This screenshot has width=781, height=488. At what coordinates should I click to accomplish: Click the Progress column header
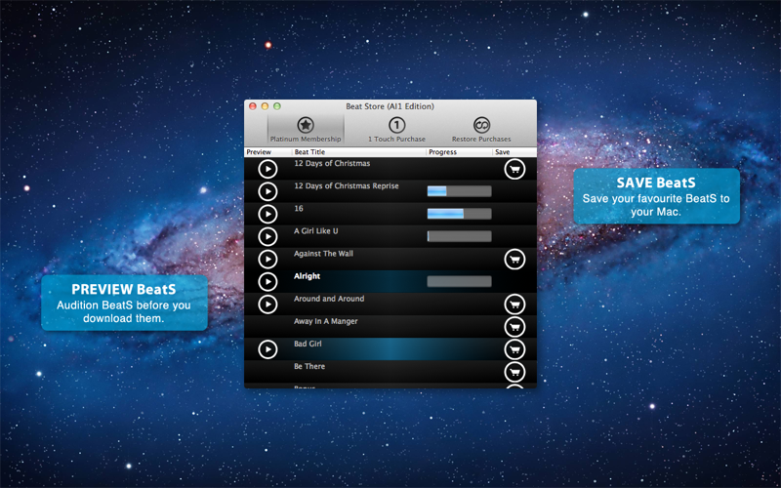pos(459,152)
